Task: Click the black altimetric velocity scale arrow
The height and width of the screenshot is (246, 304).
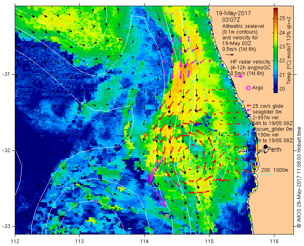Action: tap(230, 55)
